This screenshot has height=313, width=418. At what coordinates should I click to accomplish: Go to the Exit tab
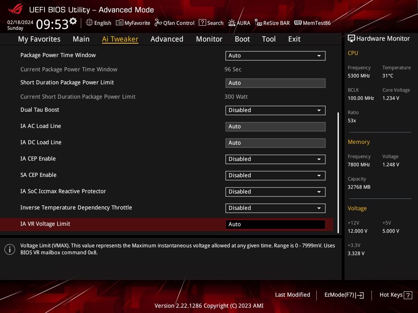pos(294,39)
